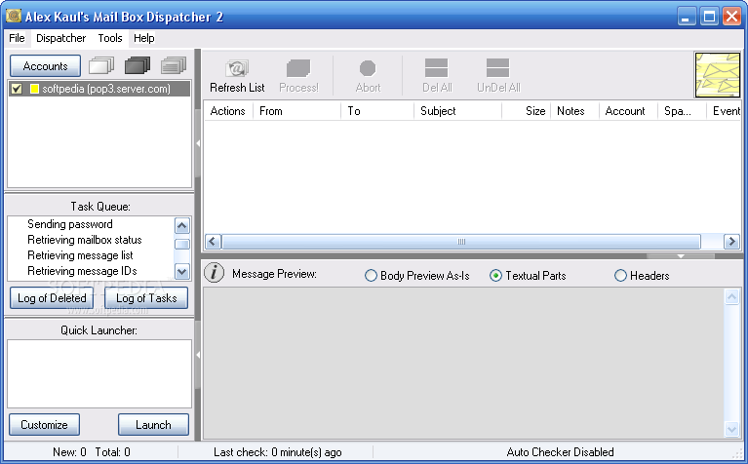Screen dimensions: 748x464
Task: Select the softpedia (pop3.server.com) account row
Action: click(99, 89)
